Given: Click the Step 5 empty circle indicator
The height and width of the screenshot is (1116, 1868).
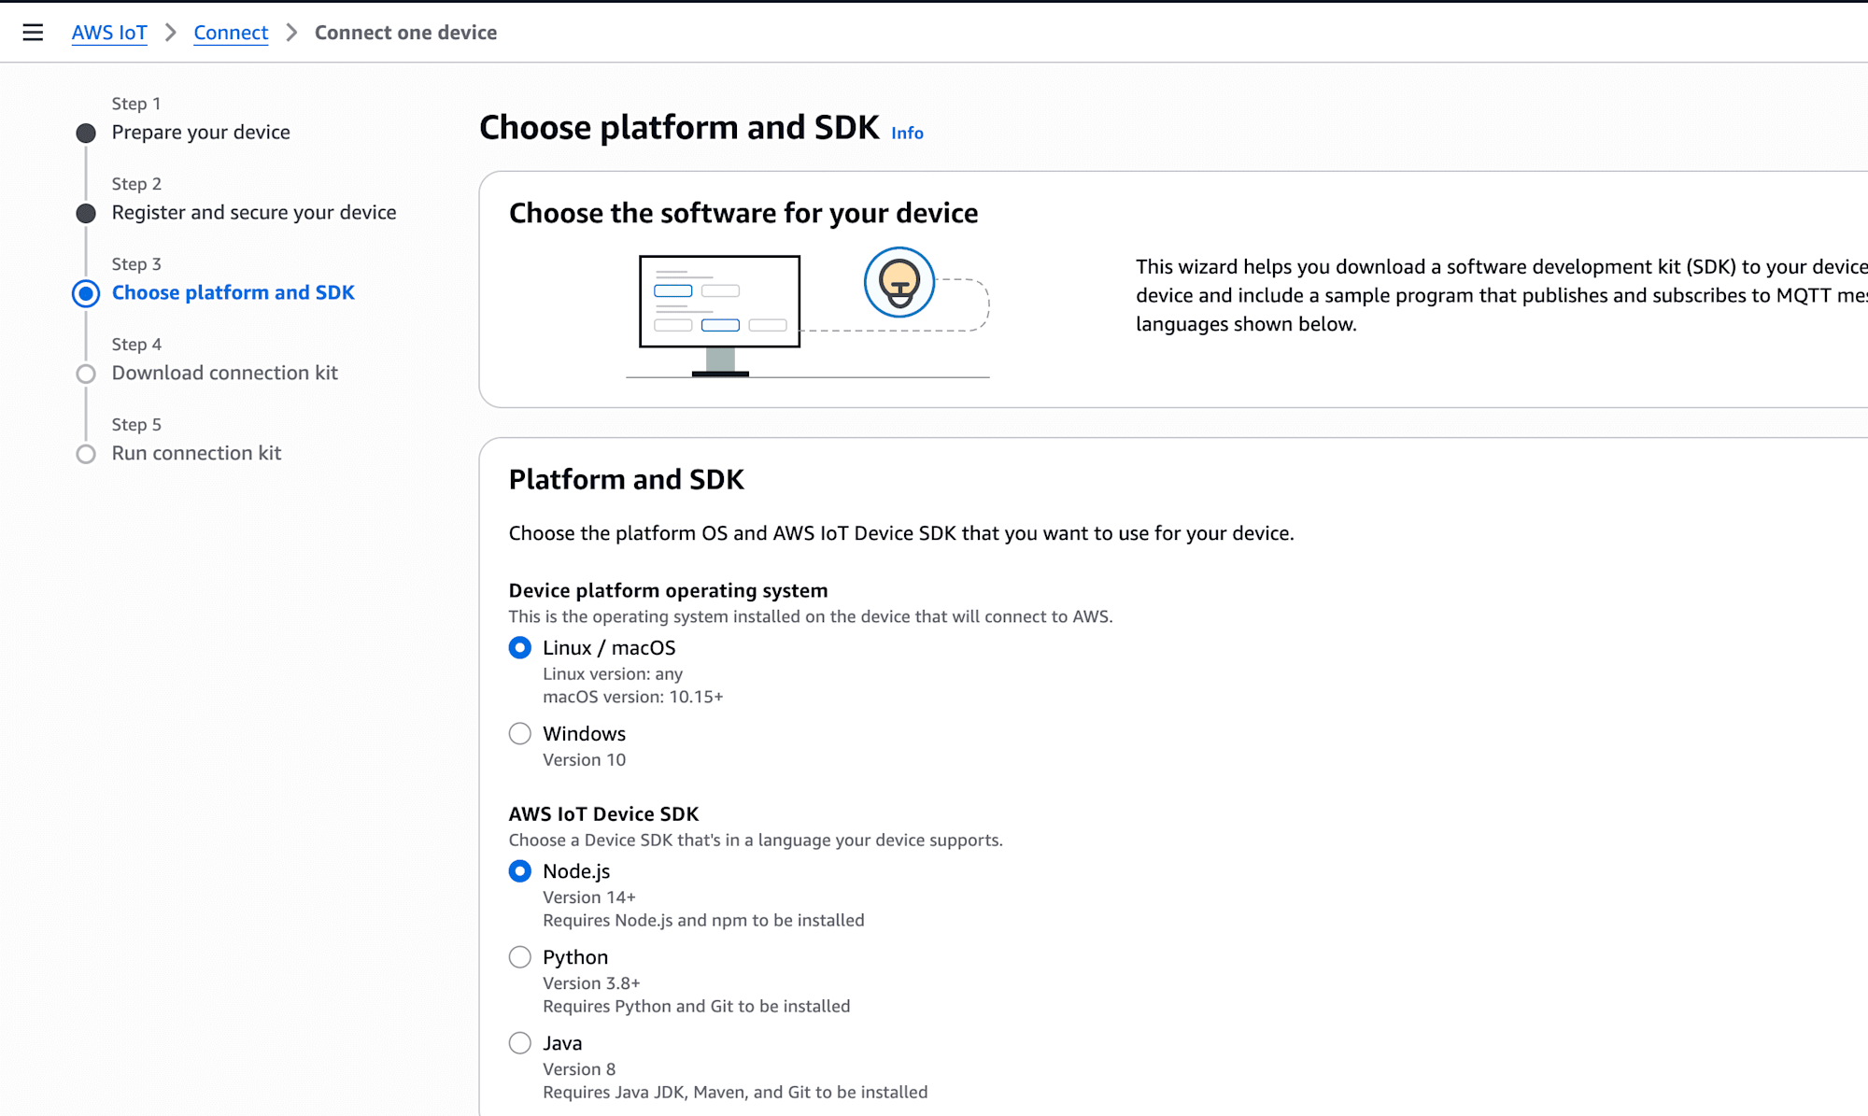Looking at the screenshot, I should (x=86, y=455).
